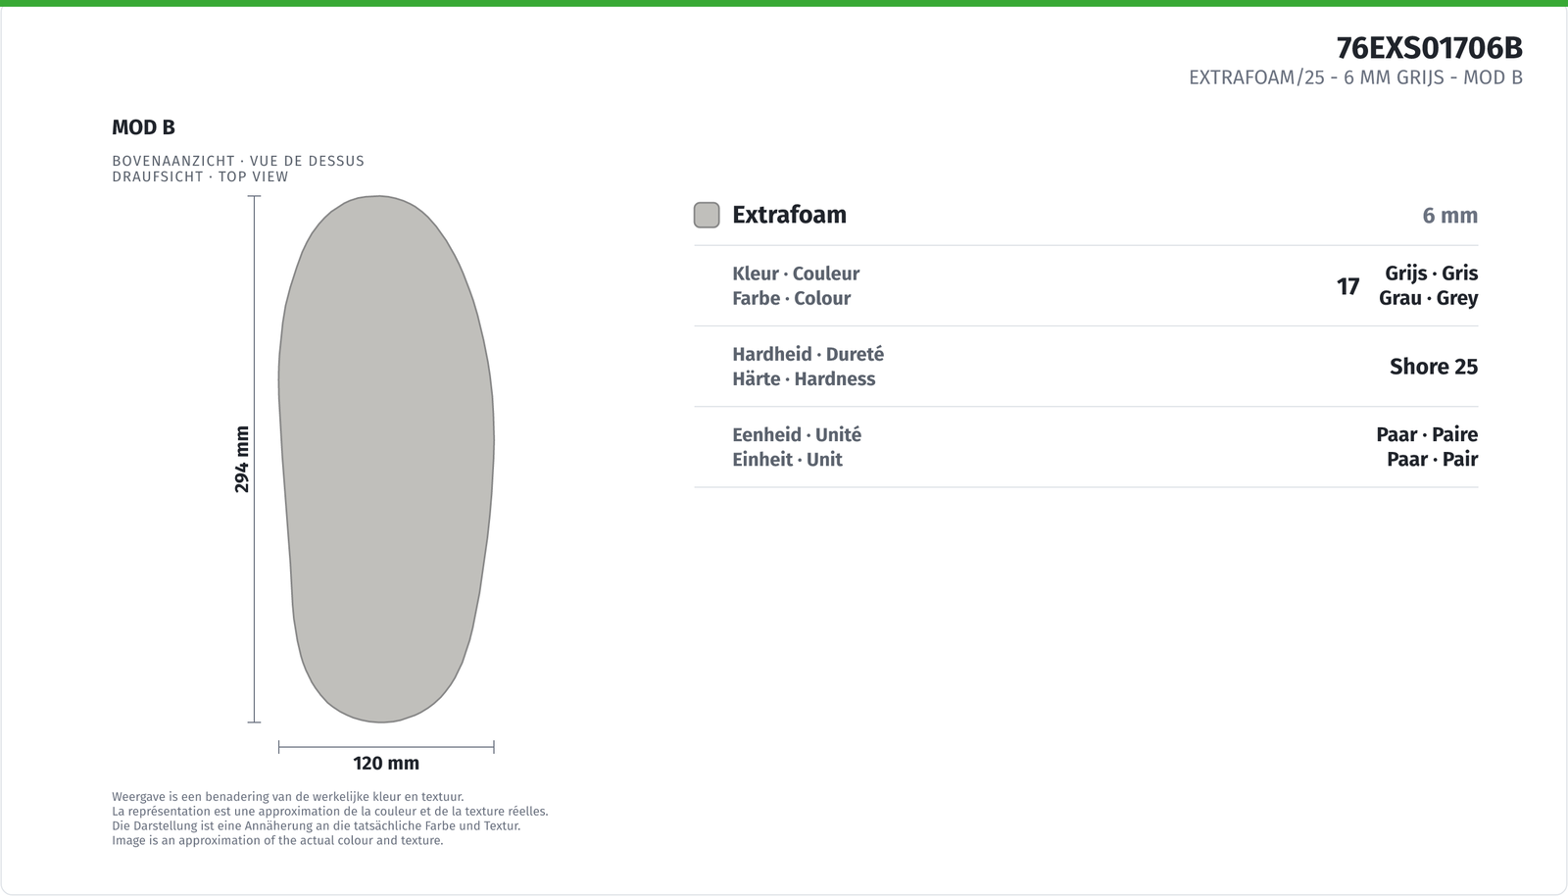
Task: Click the 120 mm width dimension label
Action: tap(386, 763)
